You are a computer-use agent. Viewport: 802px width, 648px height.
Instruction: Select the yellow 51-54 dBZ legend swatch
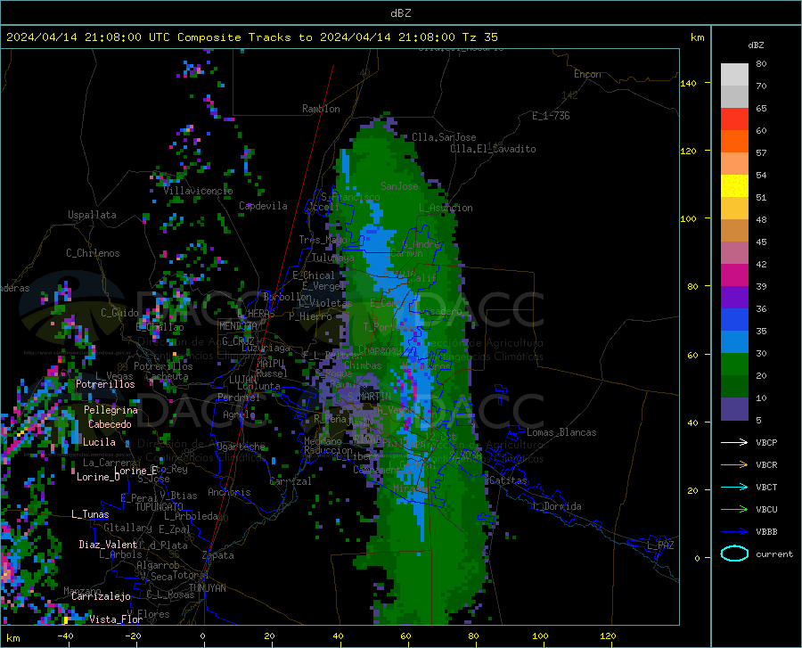(734, 186)
